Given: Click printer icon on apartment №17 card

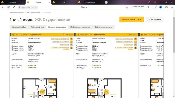Looking at the screenshot, I should coord(71,42).
